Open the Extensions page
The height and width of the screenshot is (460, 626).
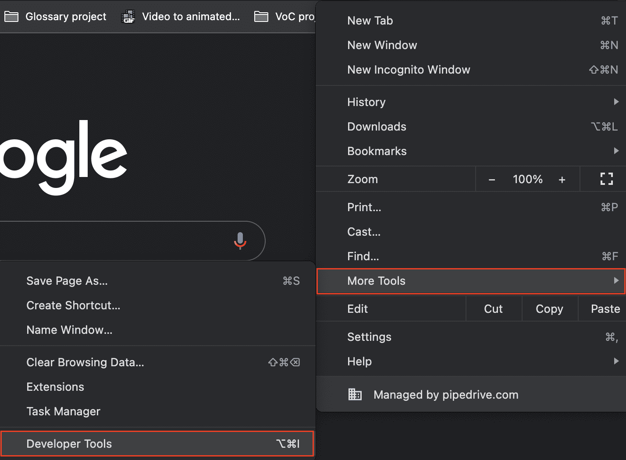click(55, 387)
